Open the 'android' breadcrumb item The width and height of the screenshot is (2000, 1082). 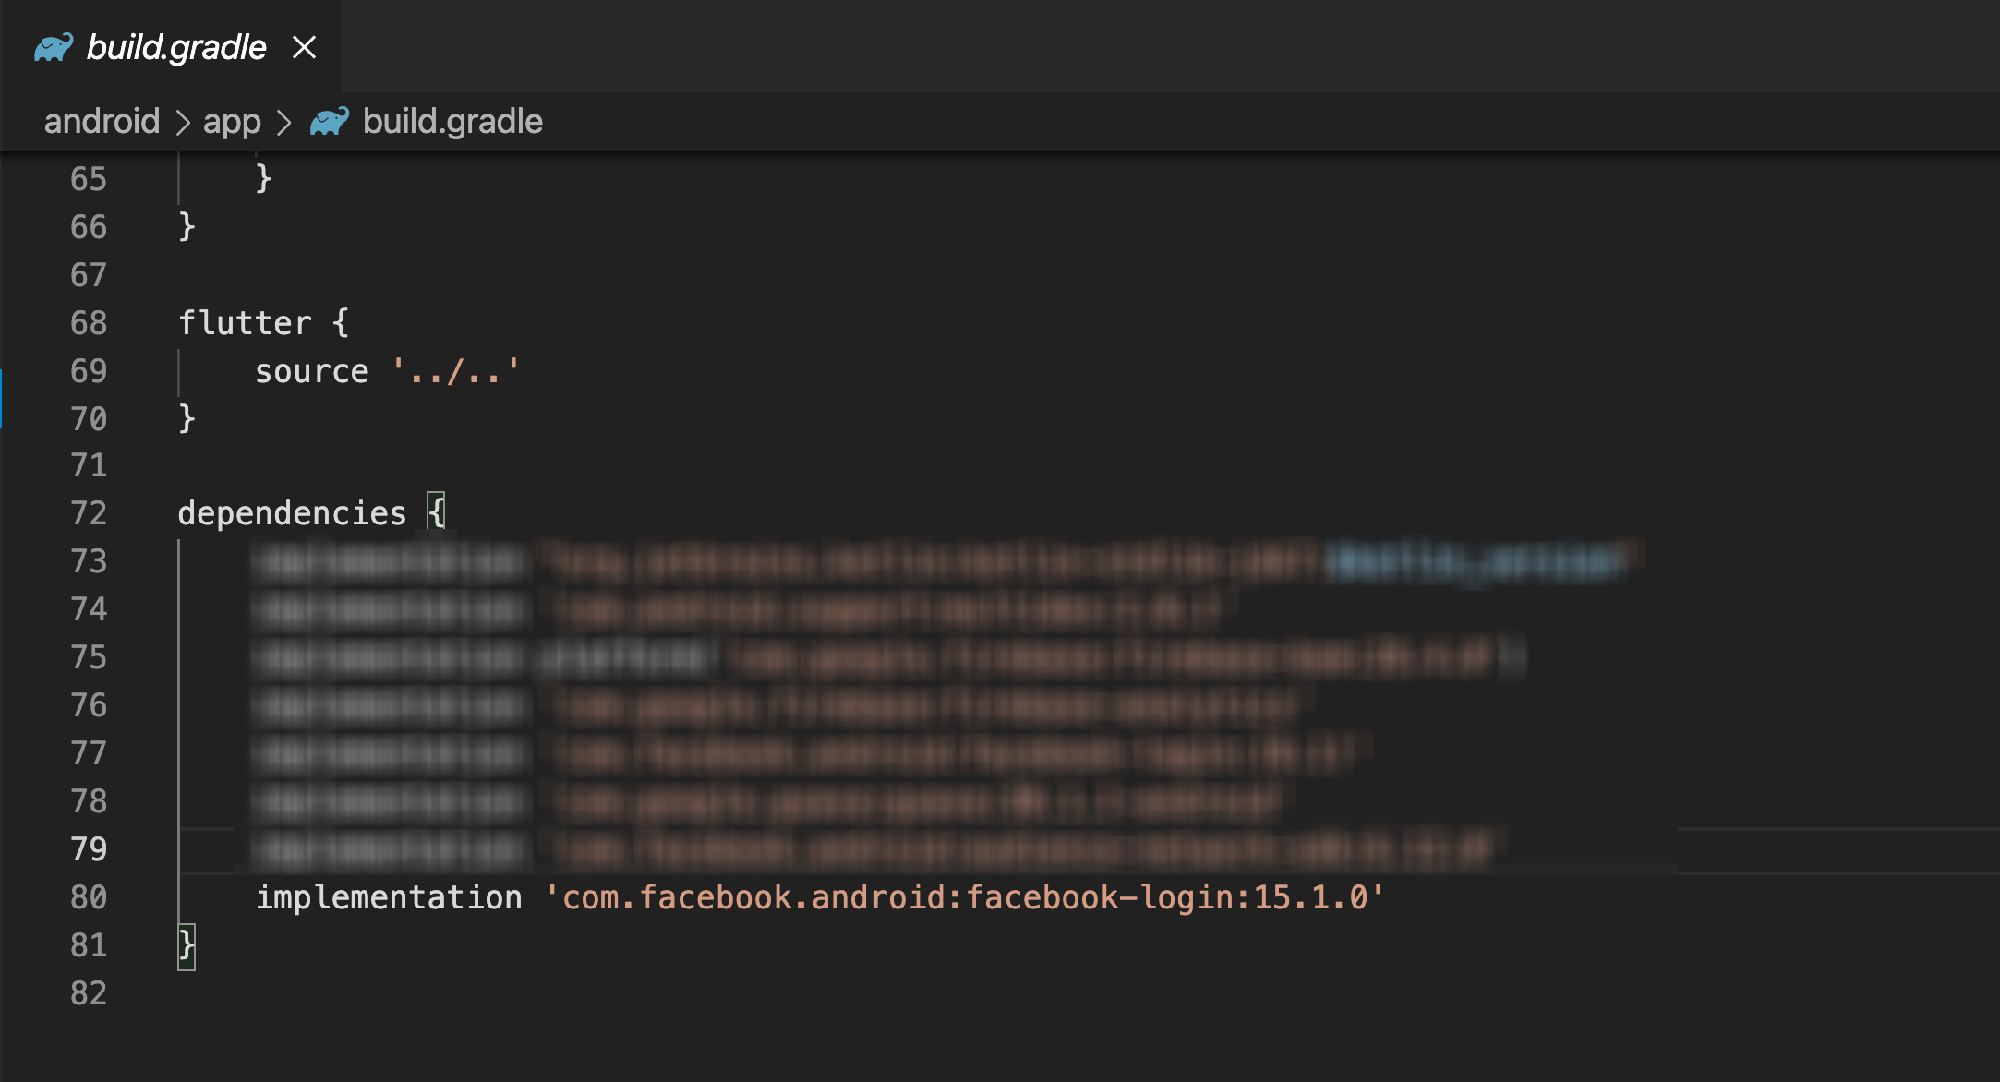[x=102, y=121]
